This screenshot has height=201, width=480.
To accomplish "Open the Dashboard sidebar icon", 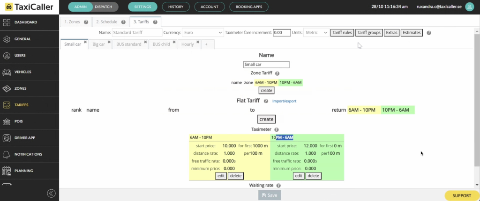I will coord(7,22).
